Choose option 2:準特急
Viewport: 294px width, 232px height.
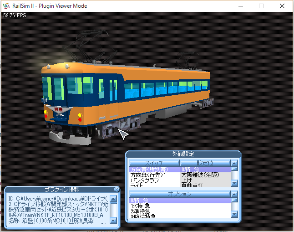[x=180, y=211]
